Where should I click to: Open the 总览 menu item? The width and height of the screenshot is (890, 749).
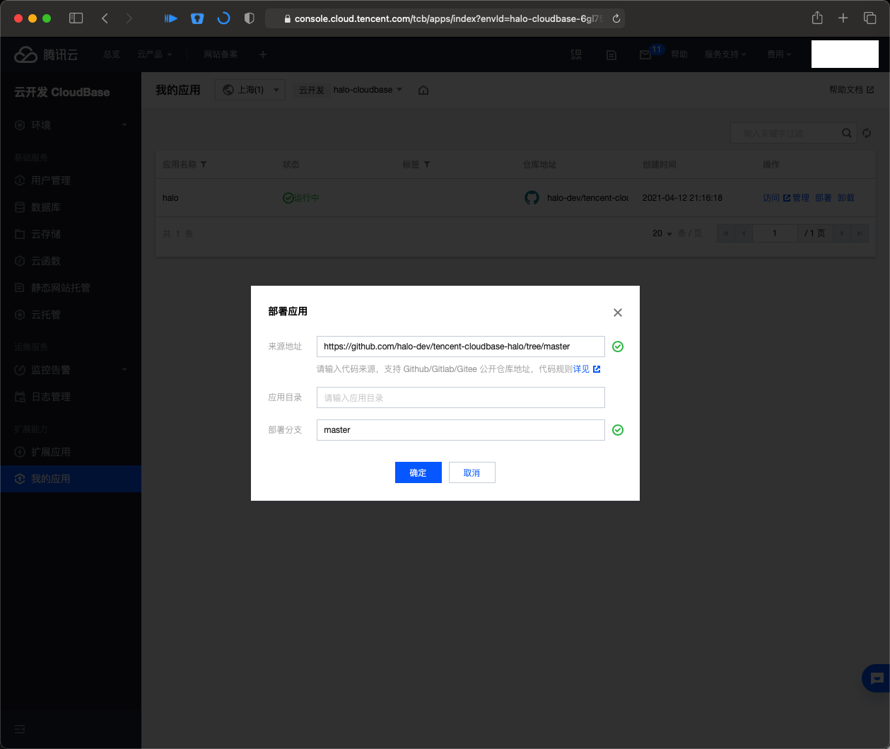[111, 54]
